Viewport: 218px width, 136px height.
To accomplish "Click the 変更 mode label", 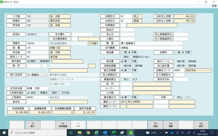I will 214,6.
